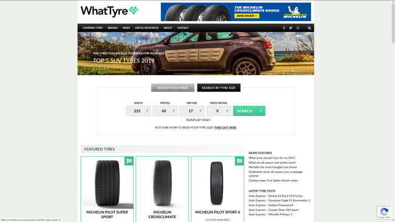
Task: Open the Speed Rating dropdown
Action: (218, 111)
